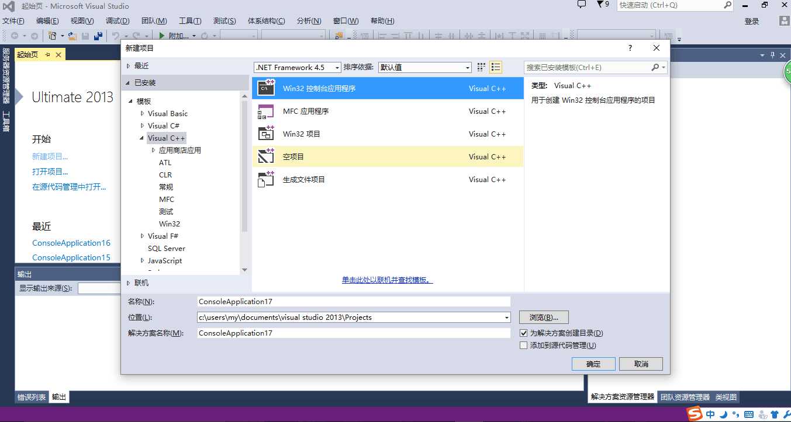Switch to the 错误列表 tab
The image size is (791, 422).
click(32, 397)
